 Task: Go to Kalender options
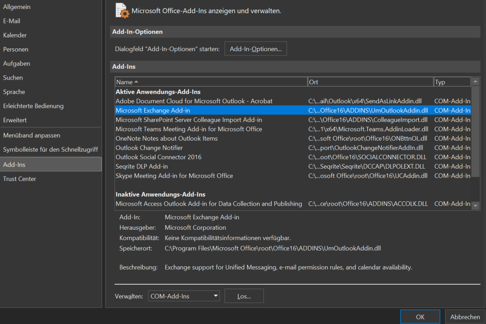point(15,35)
